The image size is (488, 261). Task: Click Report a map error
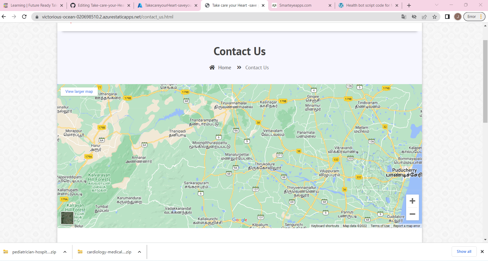(x=407, y=226)
